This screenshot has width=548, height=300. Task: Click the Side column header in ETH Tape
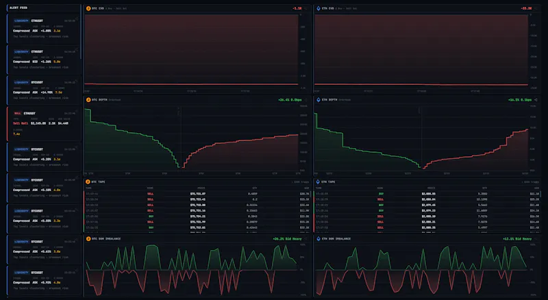click(x=380, y=188)
